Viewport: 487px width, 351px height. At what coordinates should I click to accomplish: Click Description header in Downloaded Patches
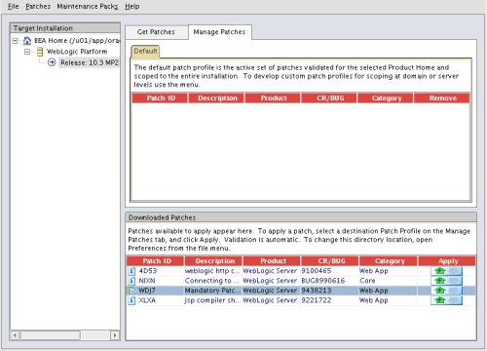pos(214,261)
